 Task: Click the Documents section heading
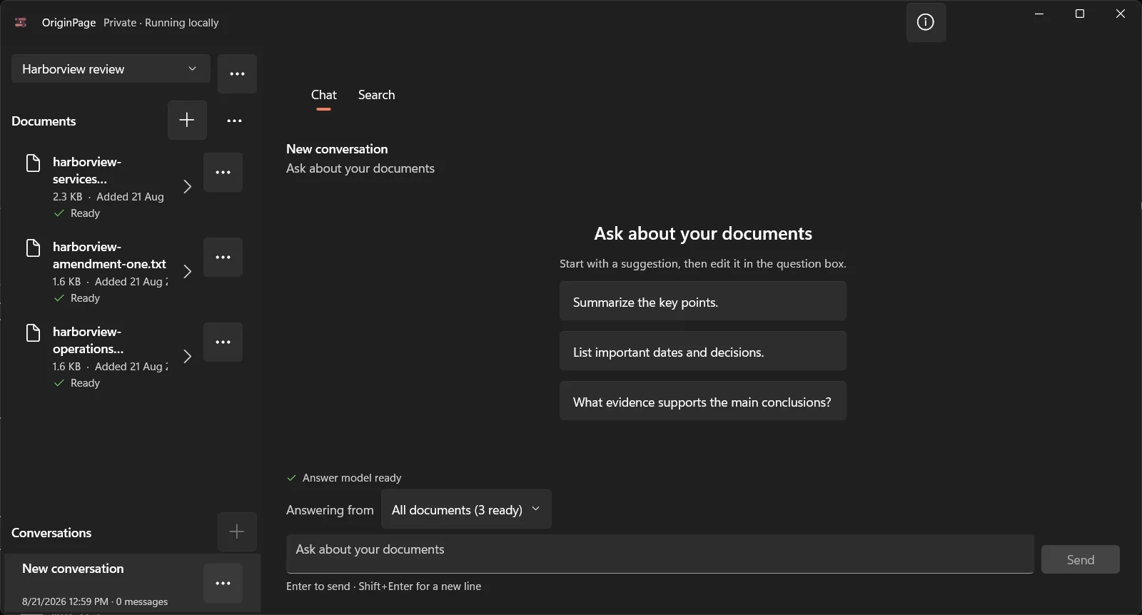(x=44, y=121)
